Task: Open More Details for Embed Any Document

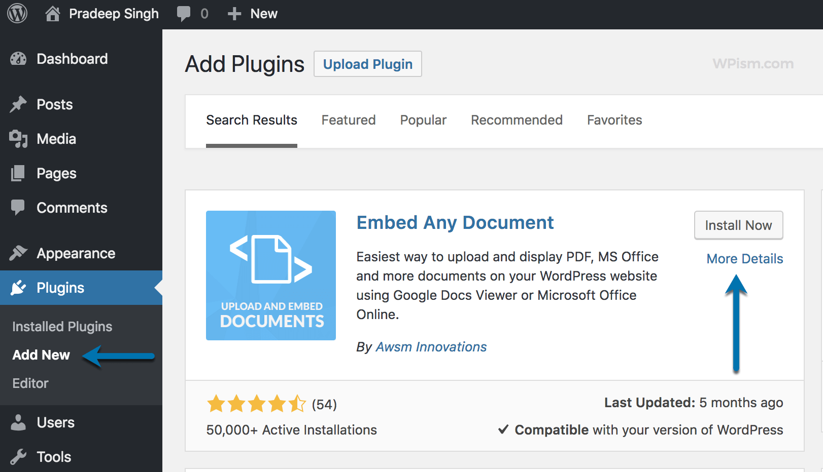Action: (744, 258)
